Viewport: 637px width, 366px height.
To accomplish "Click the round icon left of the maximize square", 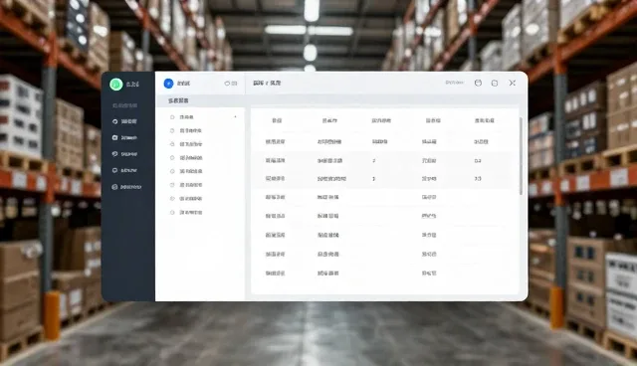I will pos(478,83).
